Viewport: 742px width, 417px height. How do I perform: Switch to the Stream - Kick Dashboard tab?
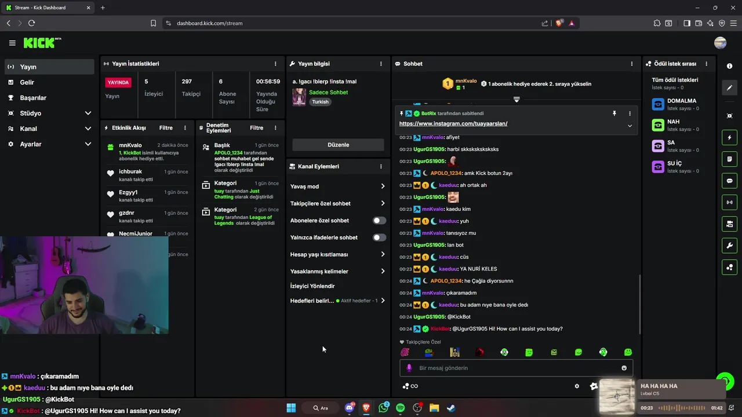pyautogui.click(x=46, y=8)
